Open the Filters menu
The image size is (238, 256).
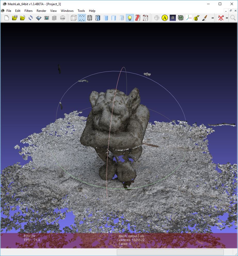[28, 11]
